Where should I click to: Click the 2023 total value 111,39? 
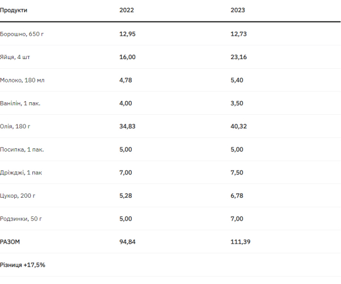pyautogui.click(x=241, y=242)
